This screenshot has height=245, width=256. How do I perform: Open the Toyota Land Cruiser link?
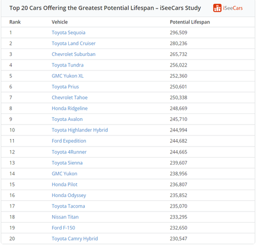pyautogui.click(x=74, y=44)
